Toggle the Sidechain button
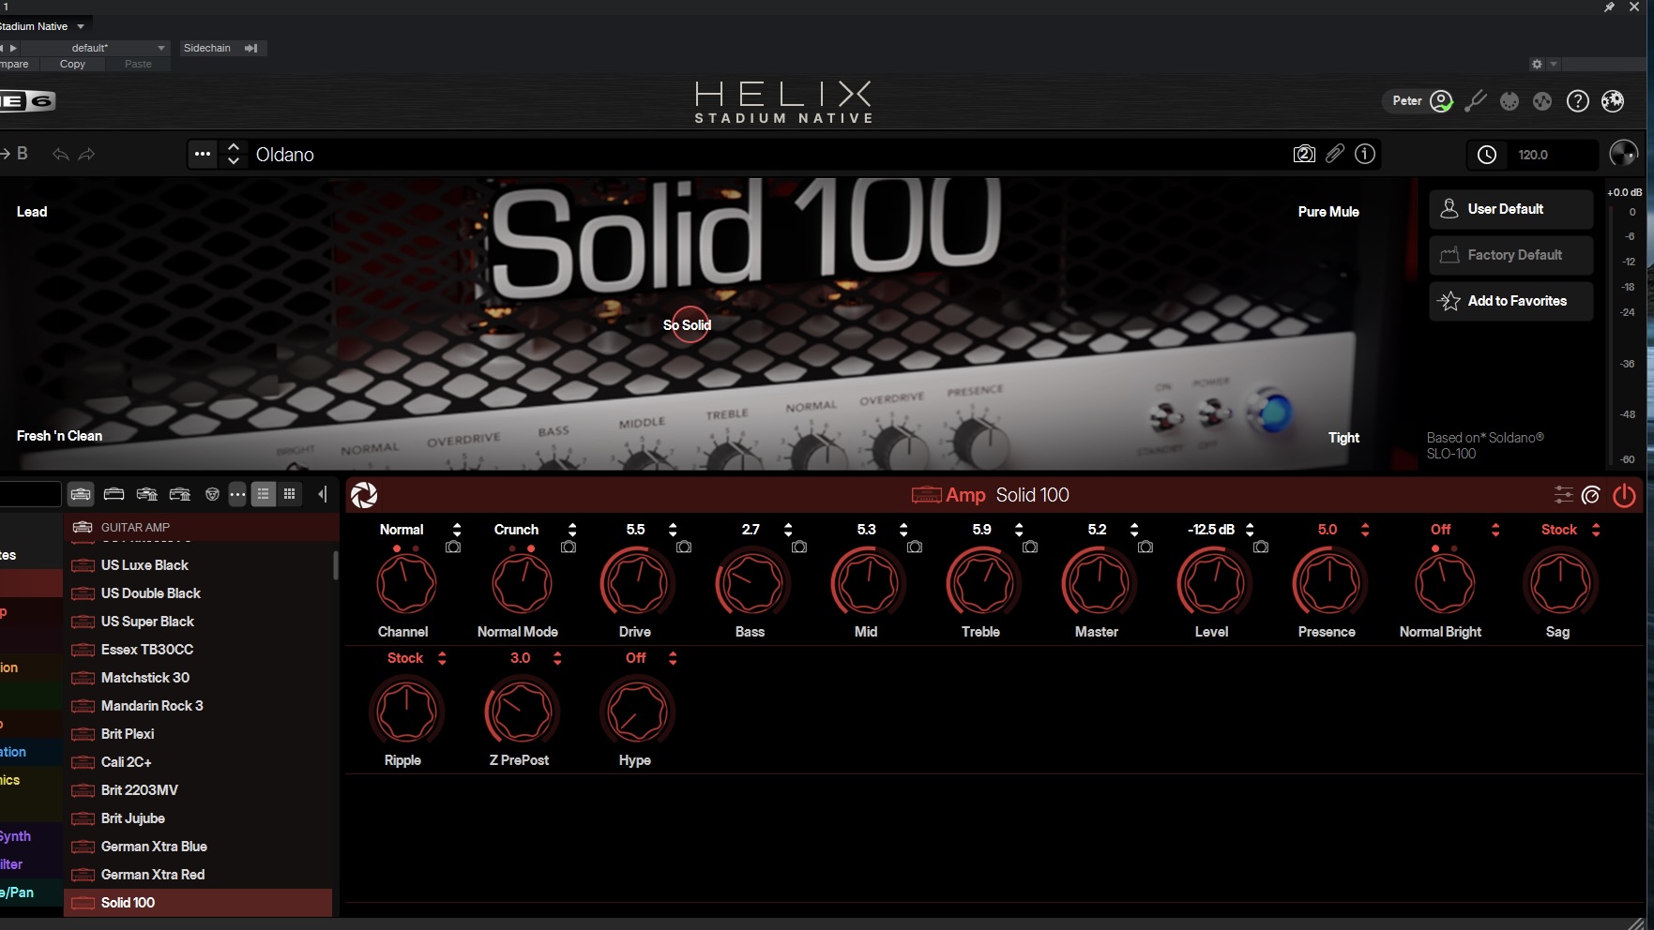This screenshot has width=1654, height=930. pos(221,48)
